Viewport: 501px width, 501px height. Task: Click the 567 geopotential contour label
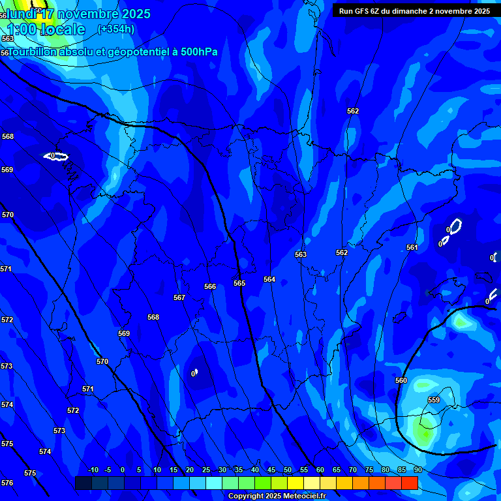[179, 297]
